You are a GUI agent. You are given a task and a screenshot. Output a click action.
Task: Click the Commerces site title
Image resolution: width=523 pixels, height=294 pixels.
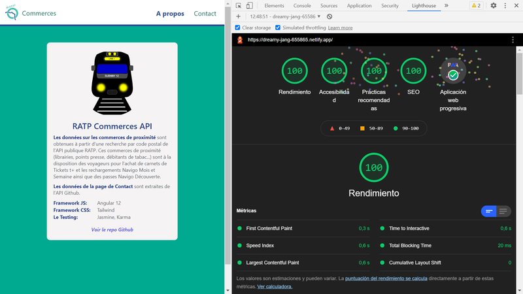pos(39,13)
